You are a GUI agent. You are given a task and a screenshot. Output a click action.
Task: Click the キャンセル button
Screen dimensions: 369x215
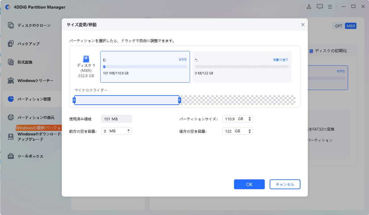[285, 184]
